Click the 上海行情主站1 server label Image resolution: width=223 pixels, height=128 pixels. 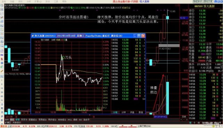pos(144,126)
